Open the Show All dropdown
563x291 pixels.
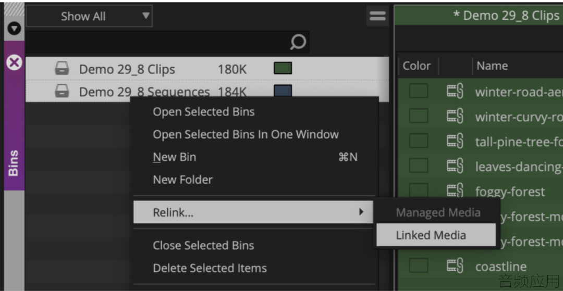click(89, 16)
